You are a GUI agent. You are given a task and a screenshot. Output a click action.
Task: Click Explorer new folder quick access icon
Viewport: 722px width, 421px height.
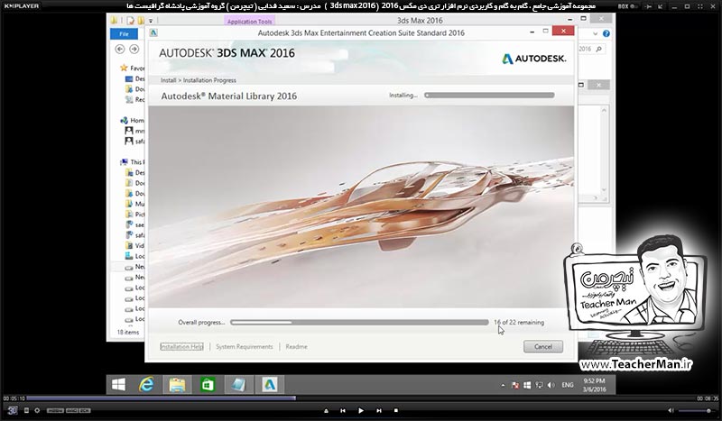(x=141, y=21)
